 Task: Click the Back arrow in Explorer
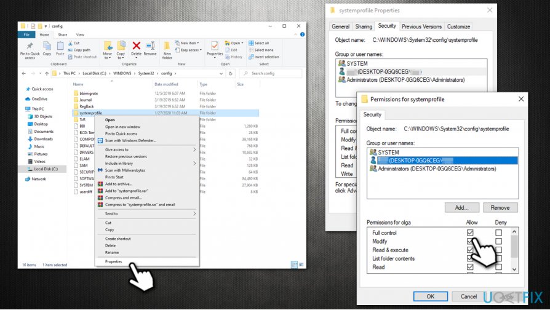pos(24,73)
